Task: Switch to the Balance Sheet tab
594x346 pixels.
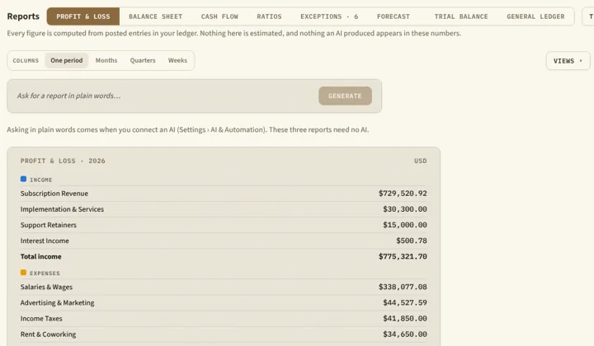Action: [x=155, y=16]
